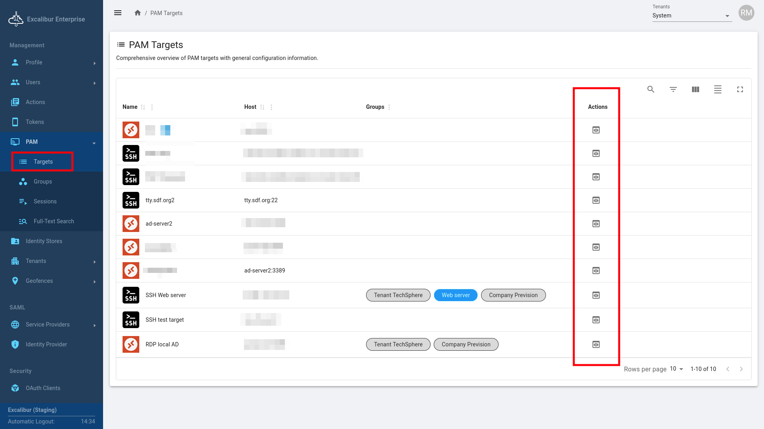View details of RDP local AD target
The image size is (764, 429).
tap(596, 344)
